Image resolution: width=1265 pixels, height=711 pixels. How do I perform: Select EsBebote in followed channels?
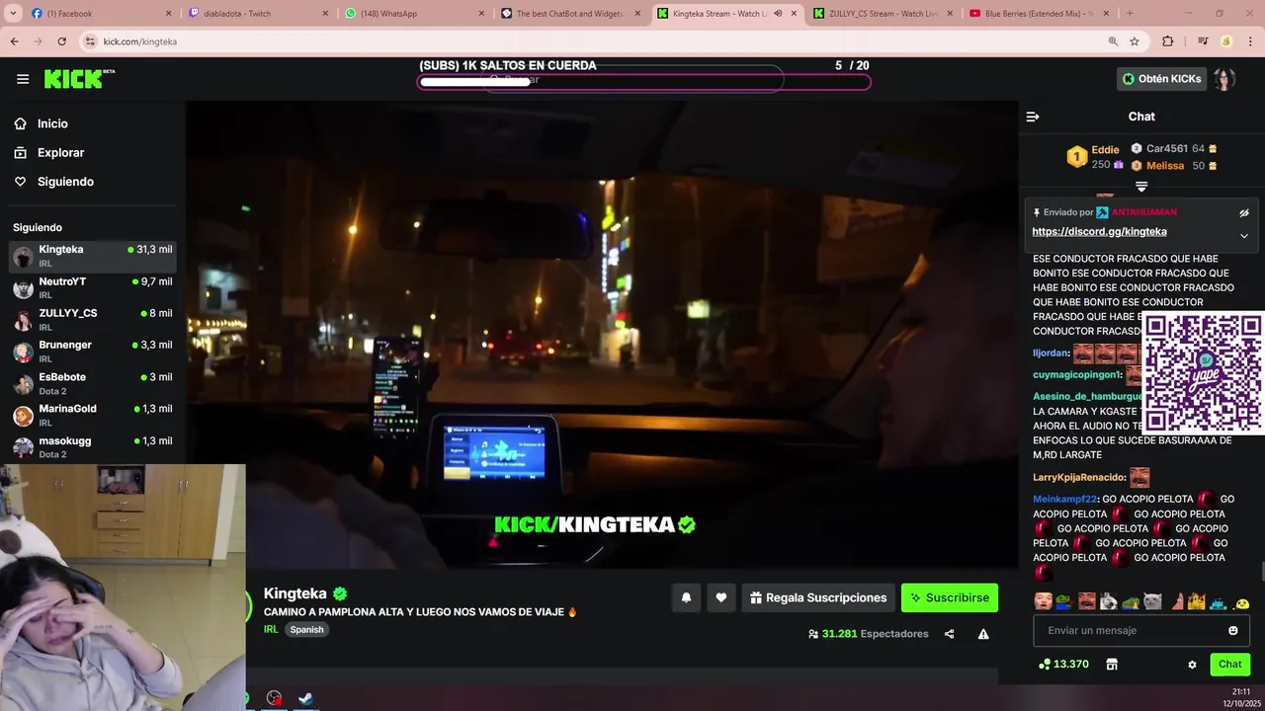93,384
